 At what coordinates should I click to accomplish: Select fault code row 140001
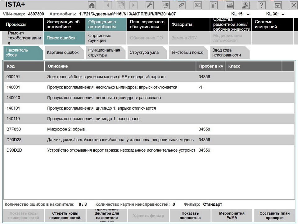point(149,87)
